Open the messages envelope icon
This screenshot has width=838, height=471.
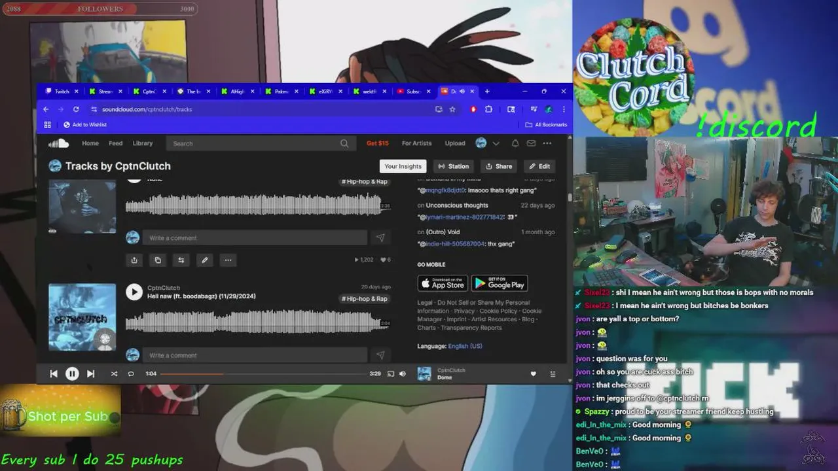tap(531, 143)
